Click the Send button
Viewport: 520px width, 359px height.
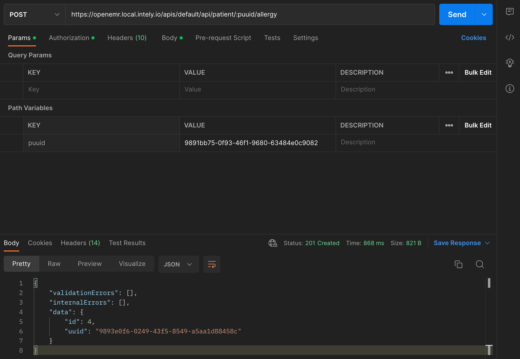[x=457, y=14]
